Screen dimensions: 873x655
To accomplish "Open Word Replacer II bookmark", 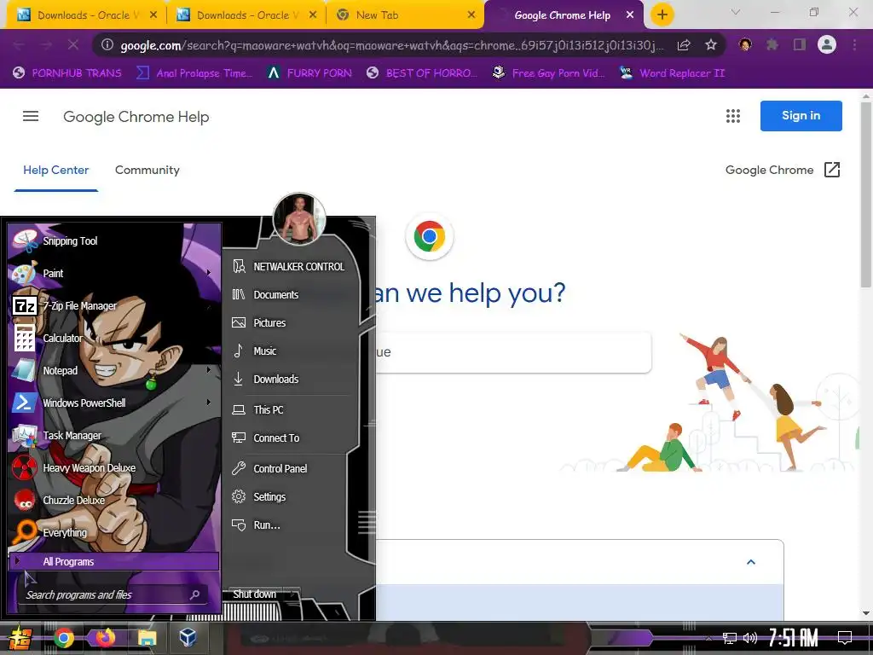I will coord(672,73).
